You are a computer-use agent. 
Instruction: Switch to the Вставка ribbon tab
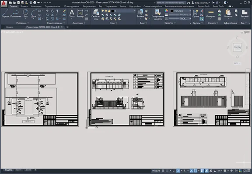(x=24, y=7)
